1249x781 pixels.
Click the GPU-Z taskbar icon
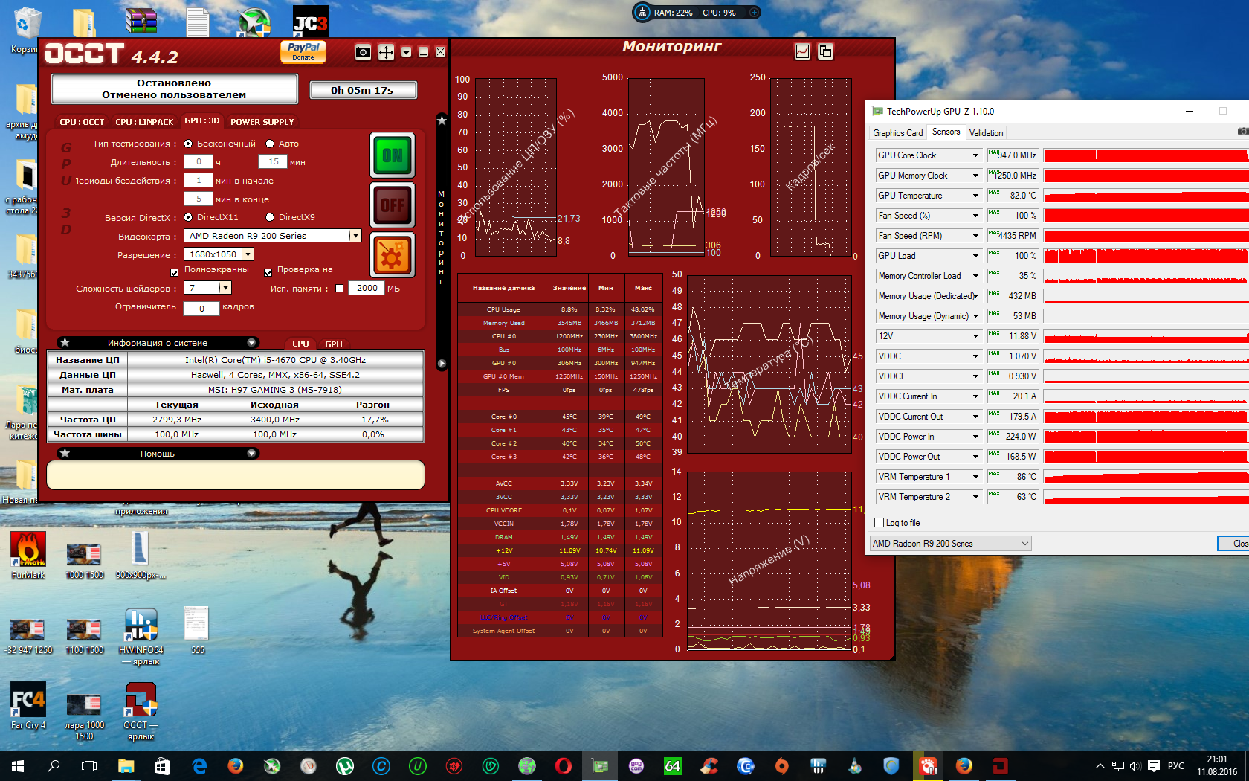599,765
